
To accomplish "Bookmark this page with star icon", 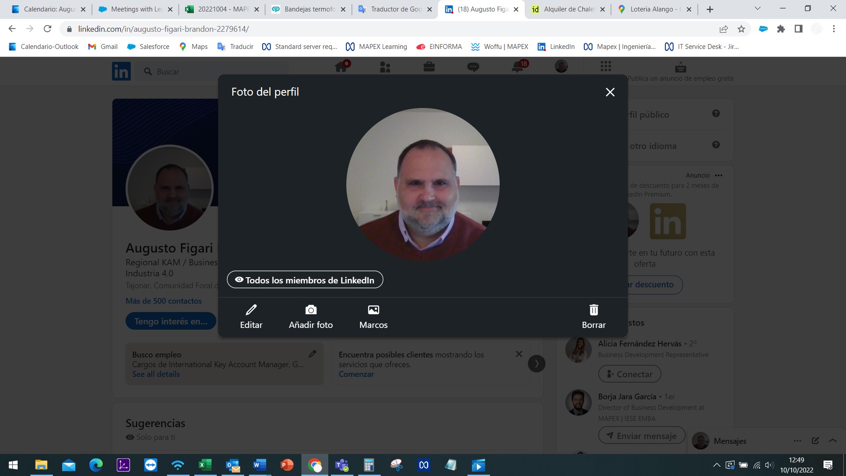I will point(741,29).
